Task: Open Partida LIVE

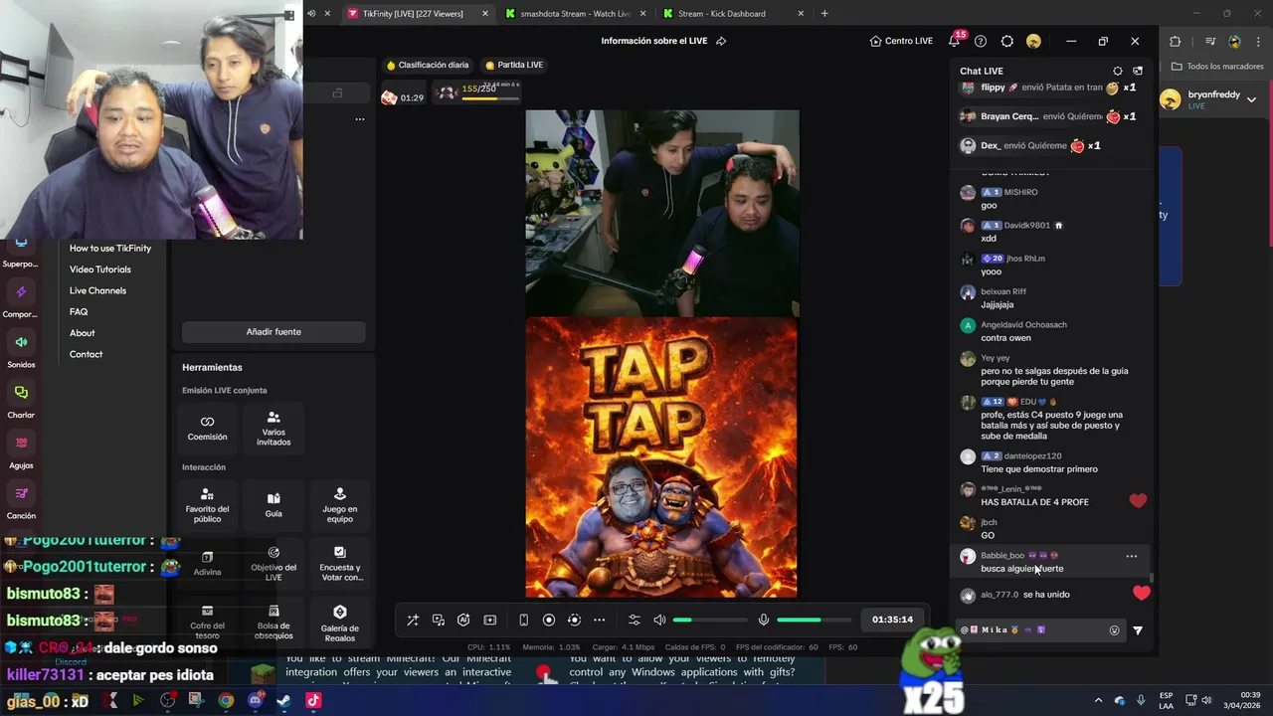Action: click(x=513, y=65)
